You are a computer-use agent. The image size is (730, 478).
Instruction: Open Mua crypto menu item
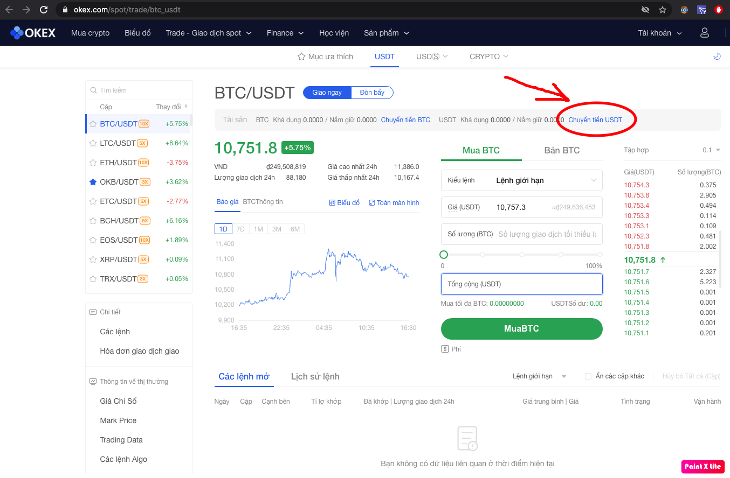[x=90, y=33]
